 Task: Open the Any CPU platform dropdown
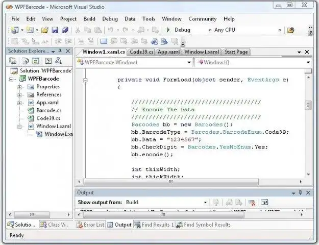click(280, 30)
